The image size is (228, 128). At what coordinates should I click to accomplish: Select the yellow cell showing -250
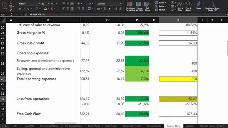pos(178,79)
